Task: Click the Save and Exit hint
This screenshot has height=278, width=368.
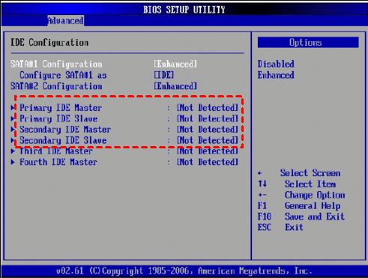Action: [x=315, y=217]
